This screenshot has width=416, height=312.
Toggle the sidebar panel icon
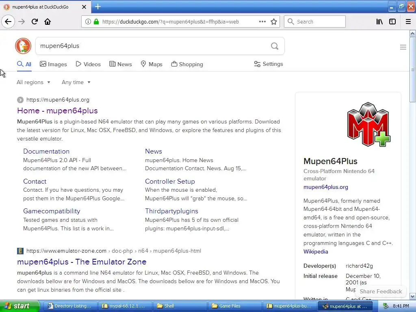pyautogui.click(x=392, y=22)
